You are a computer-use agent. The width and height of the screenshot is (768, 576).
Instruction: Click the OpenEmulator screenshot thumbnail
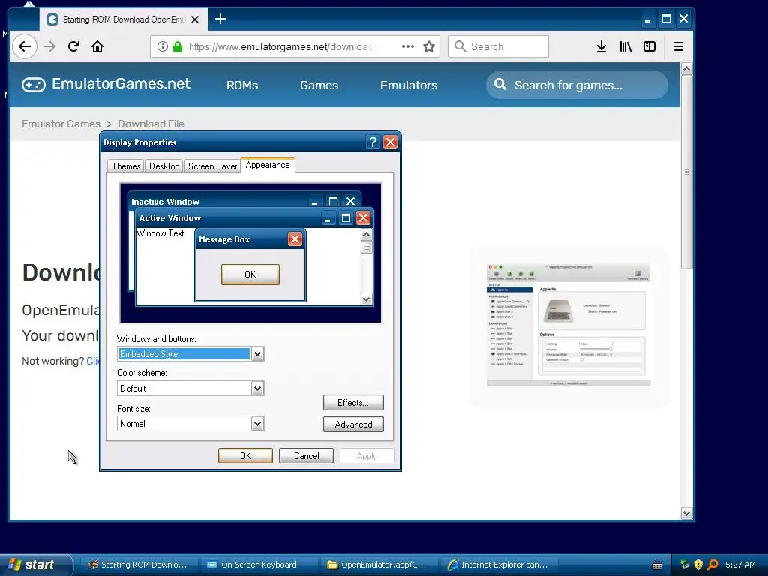tap(568, 325)
